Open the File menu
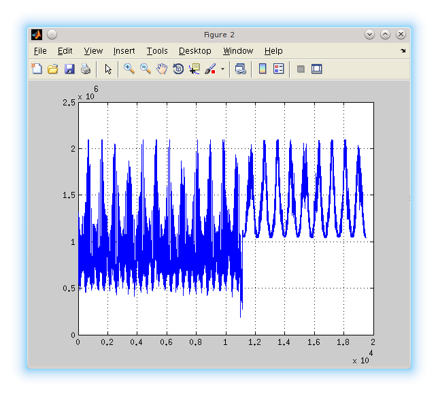 pos(40,51)
